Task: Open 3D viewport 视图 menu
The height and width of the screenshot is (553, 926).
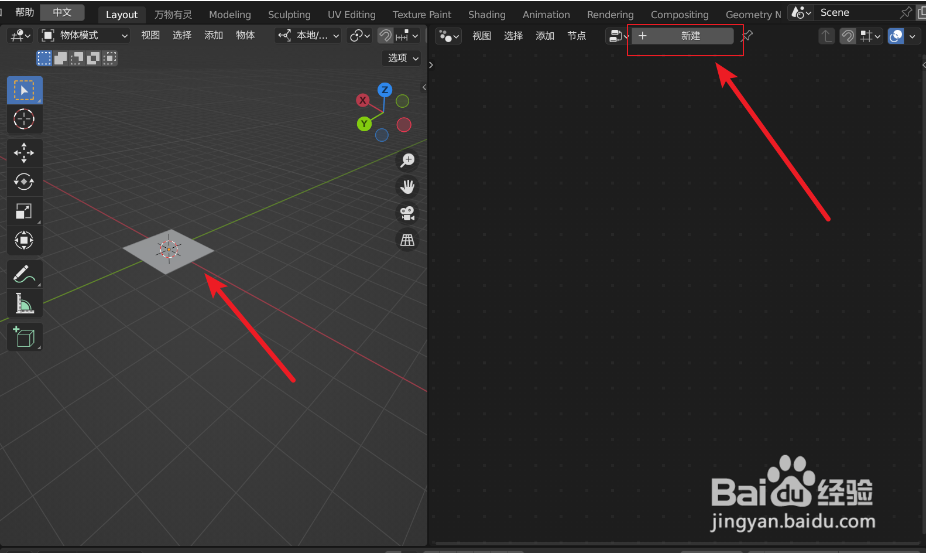Action: point(150,36)
